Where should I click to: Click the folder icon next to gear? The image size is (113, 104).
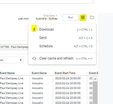(92, 18)
